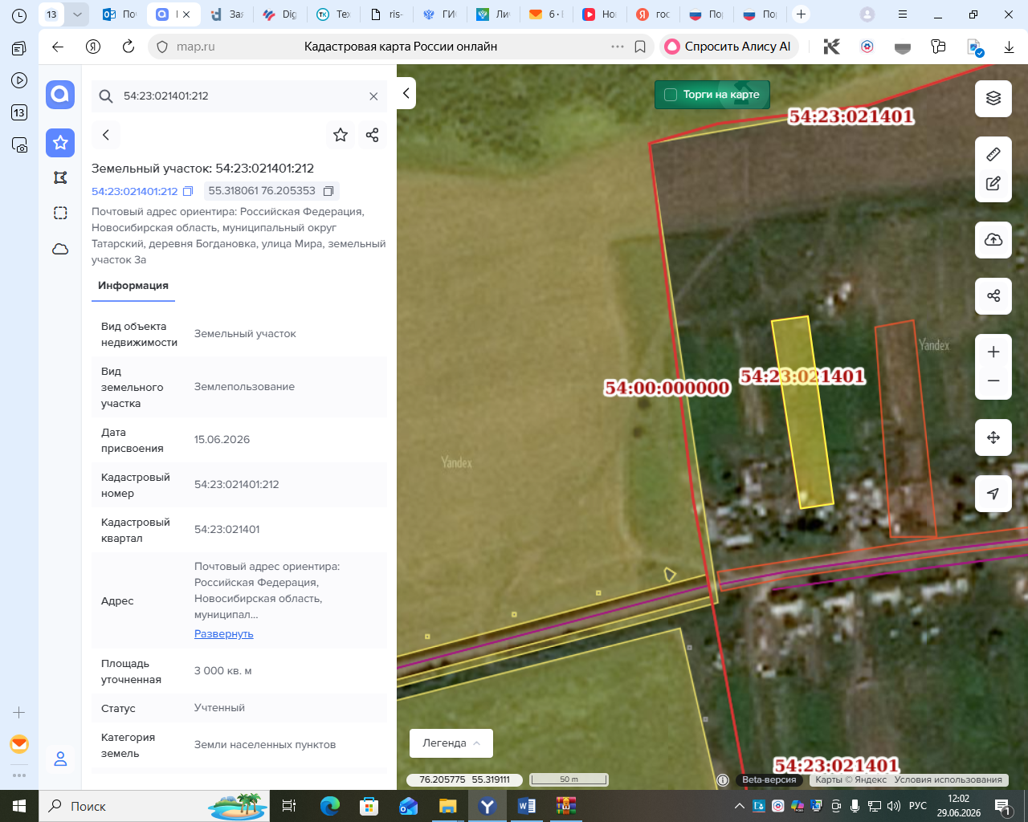The image size is (1028, 822).
Task: Open the cloud upload tool
Action: pyautogui.click(x=993, y=240)
